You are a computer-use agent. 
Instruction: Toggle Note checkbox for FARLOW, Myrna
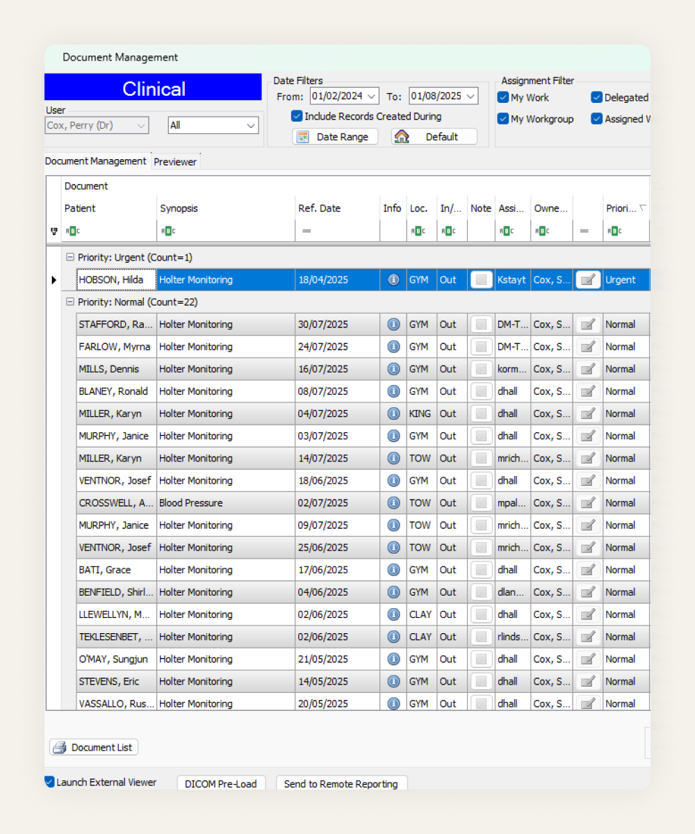tap(481, 347)
